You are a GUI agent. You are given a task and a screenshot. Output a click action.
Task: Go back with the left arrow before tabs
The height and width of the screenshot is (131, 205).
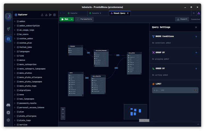(60, 13)
